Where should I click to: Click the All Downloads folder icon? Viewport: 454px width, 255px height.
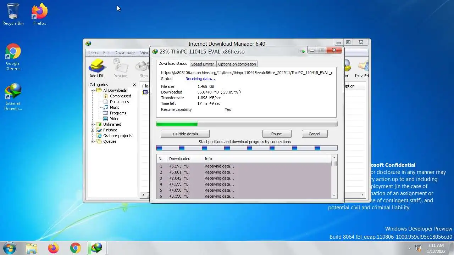click(x=99, y=90)
